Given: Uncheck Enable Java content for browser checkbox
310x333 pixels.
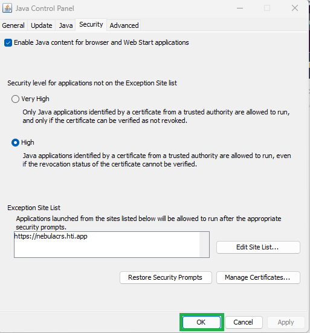Looking at the screenshot, I should (8, 43).
